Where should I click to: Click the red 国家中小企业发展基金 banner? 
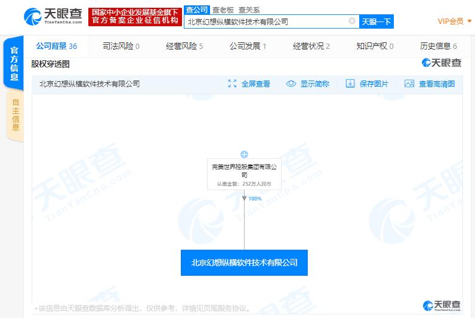135,17
